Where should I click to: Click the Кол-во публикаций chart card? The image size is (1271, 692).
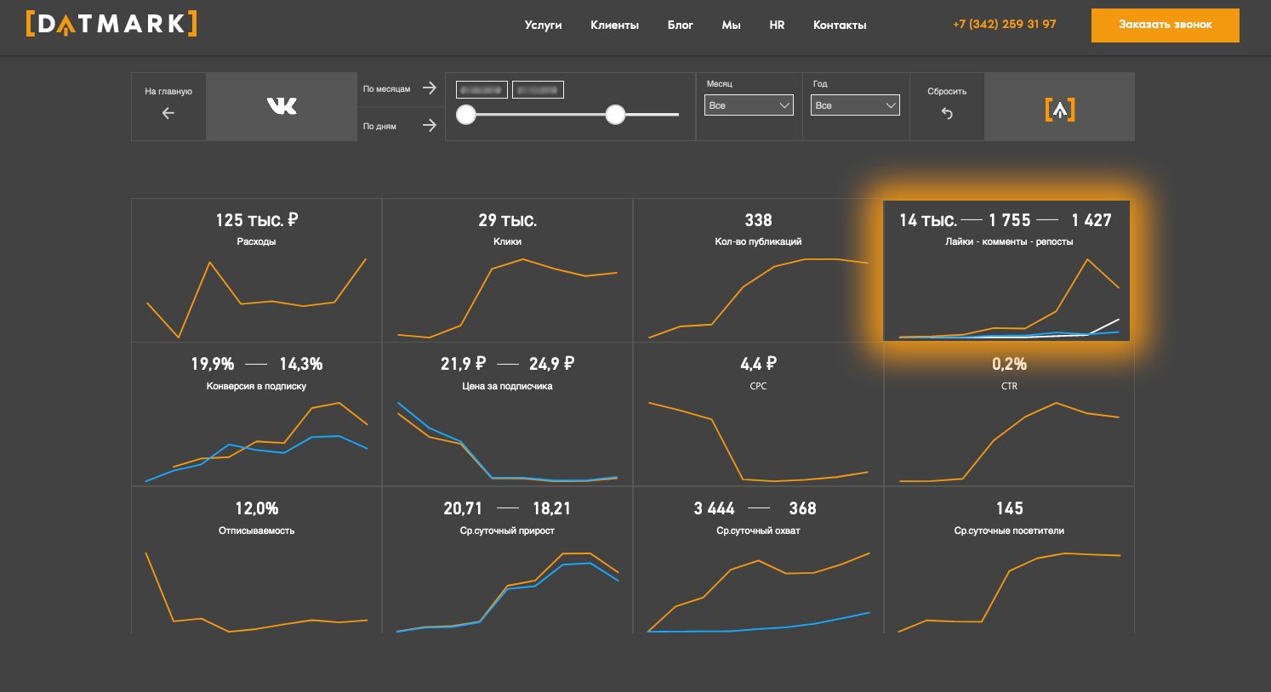[x=758, y=270]
